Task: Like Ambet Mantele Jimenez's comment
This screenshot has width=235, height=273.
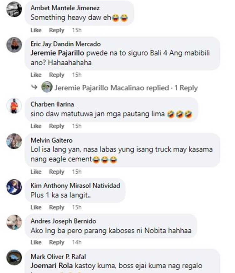Action: click(36, 30)
